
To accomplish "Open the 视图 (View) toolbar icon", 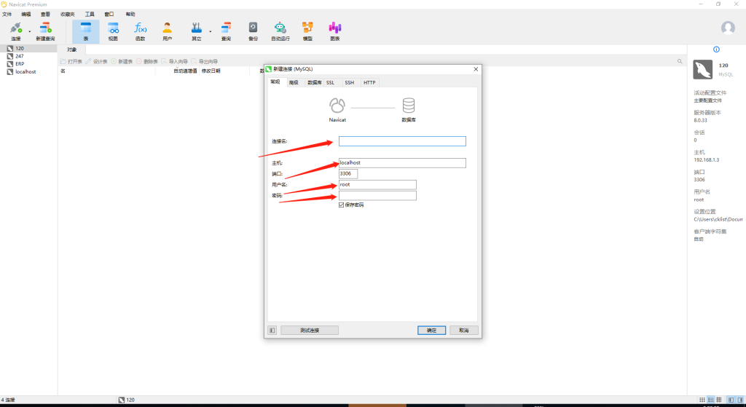I will pyautogui.click(x=113, y=31).
